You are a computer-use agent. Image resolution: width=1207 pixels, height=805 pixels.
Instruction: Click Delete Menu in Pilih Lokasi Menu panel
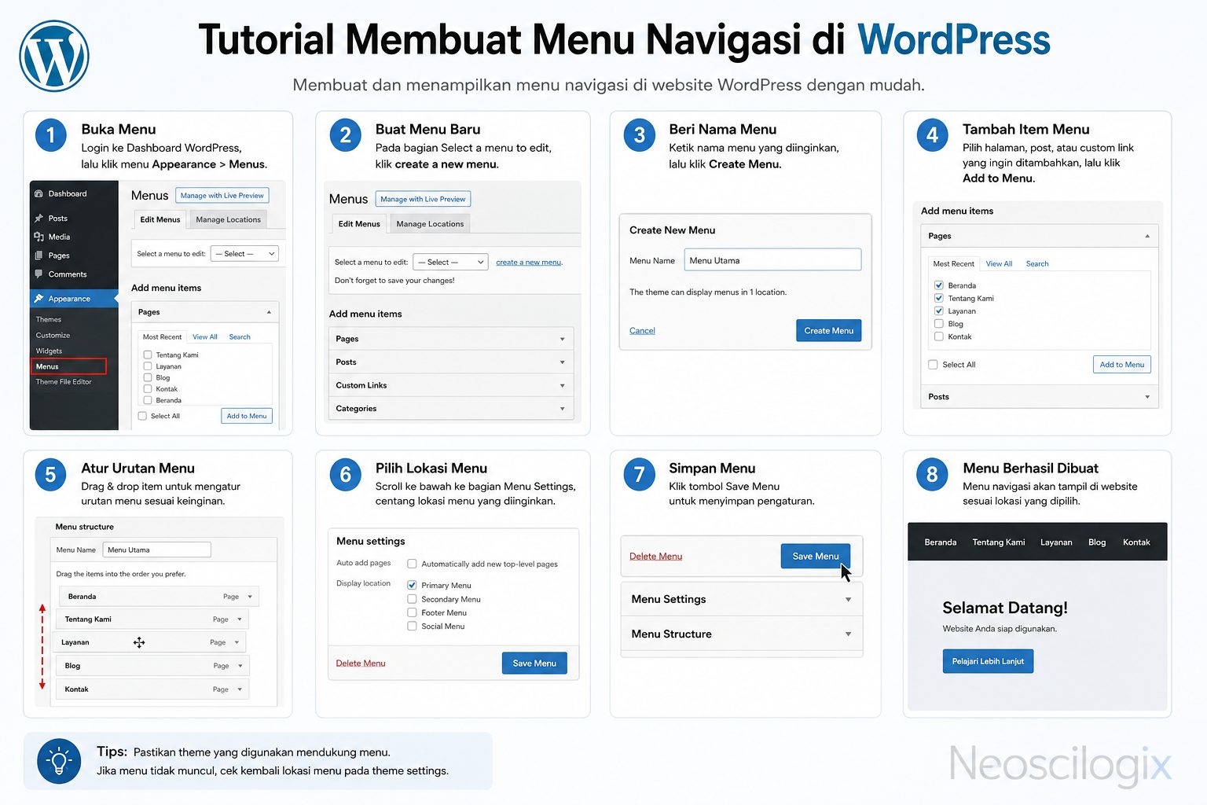361,663
